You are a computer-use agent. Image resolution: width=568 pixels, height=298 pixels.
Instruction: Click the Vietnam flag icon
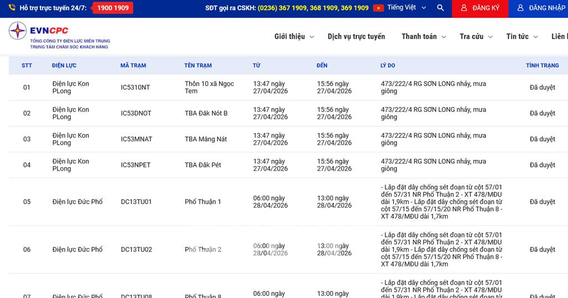click(378, 8)
